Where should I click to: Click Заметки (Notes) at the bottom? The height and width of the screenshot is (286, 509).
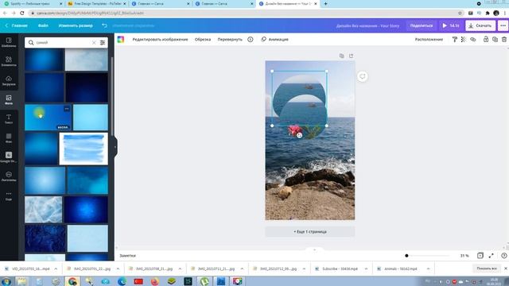[x=127, y=256]
